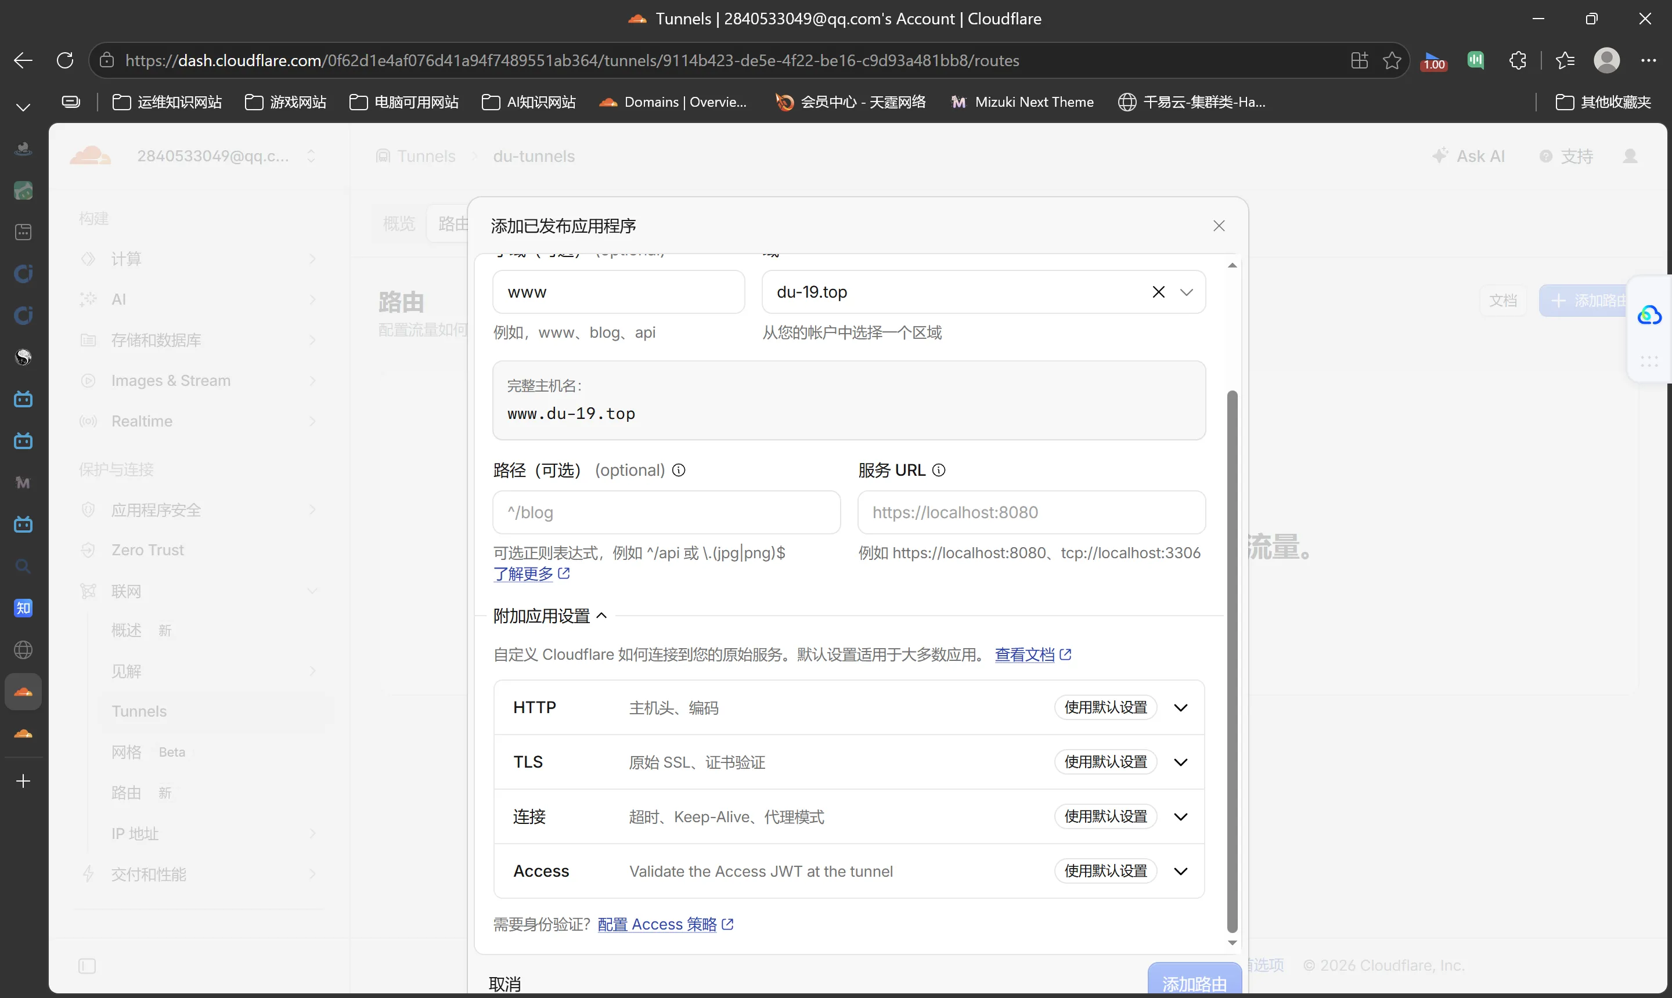Open the favorites list icon in toolbar

tap(1565, 60)
